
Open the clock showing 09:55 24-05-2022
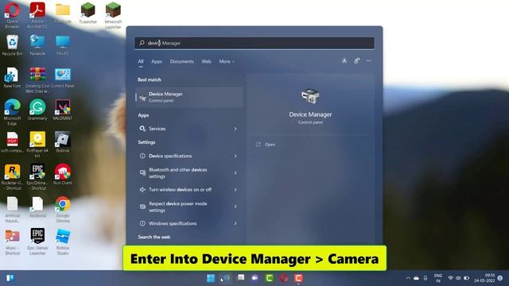[484, 278]
